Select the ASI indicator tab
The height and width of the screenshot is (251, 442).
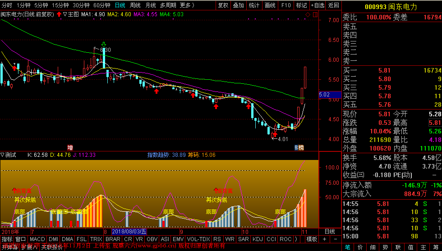(x=165, y=239)
